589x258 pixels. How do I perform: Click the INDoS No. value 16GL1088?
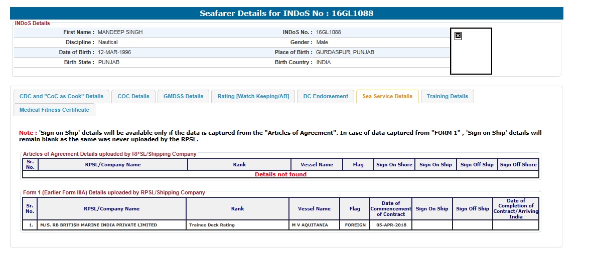point(328,32)
